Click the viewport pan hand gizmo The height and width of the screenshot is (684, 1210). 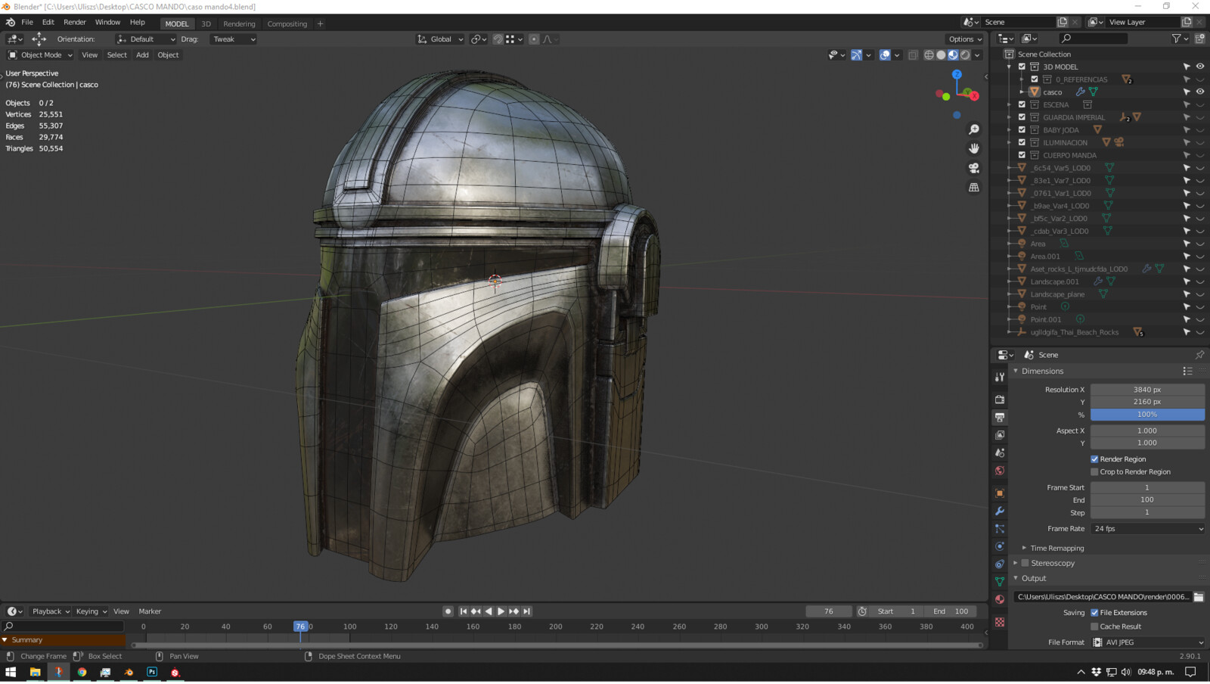pos(974,148)
